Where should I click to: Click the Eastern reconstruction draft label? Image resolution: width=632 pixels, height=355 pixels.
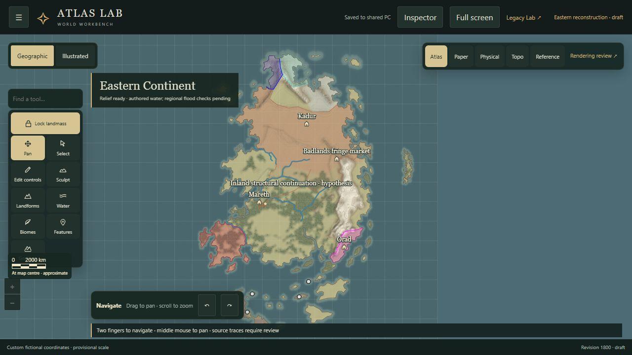(x=589, y=17)
